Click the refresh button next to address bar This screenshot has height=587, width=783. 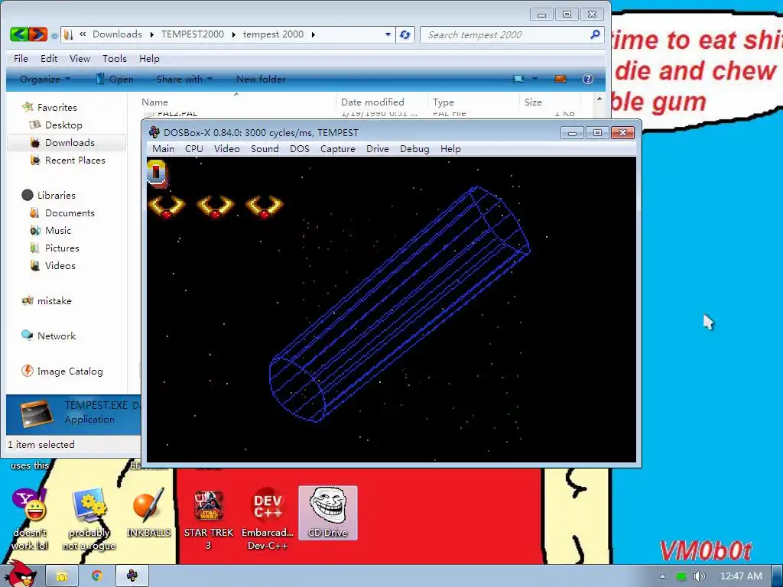pyautogui.click(x=405, y=34)
